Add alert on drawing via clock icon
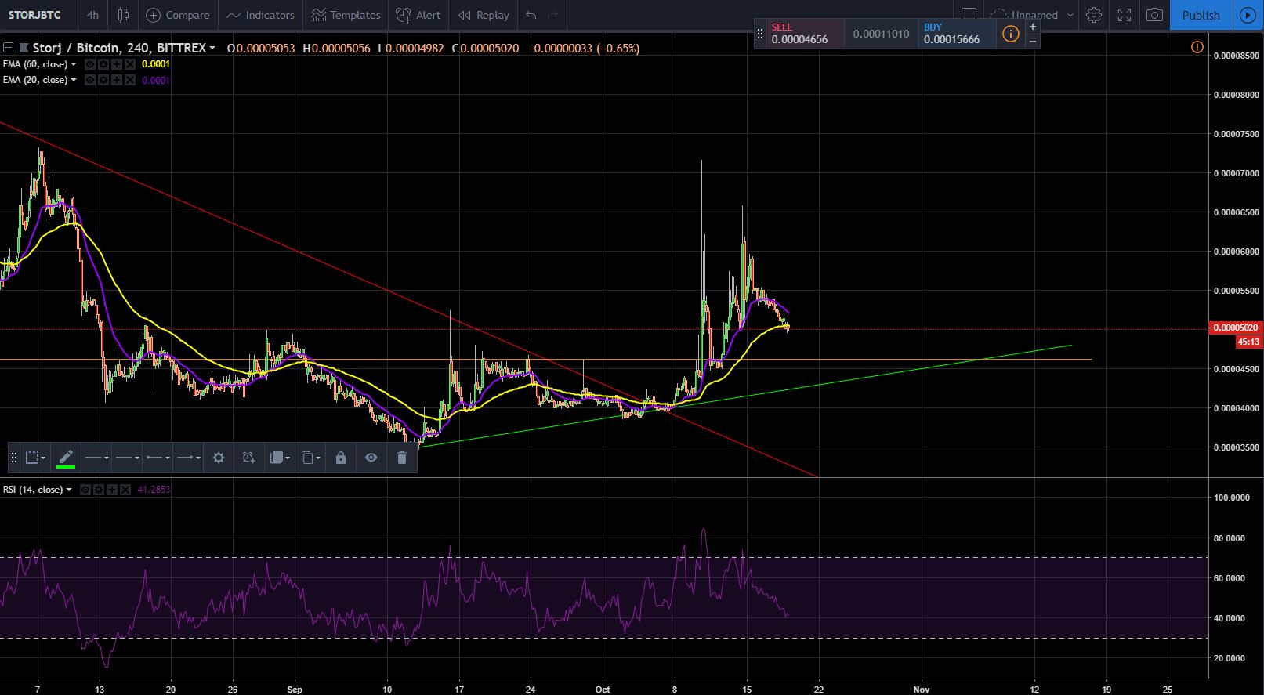The height and width of the screenshot is (695, 1264). coord(248,458)
